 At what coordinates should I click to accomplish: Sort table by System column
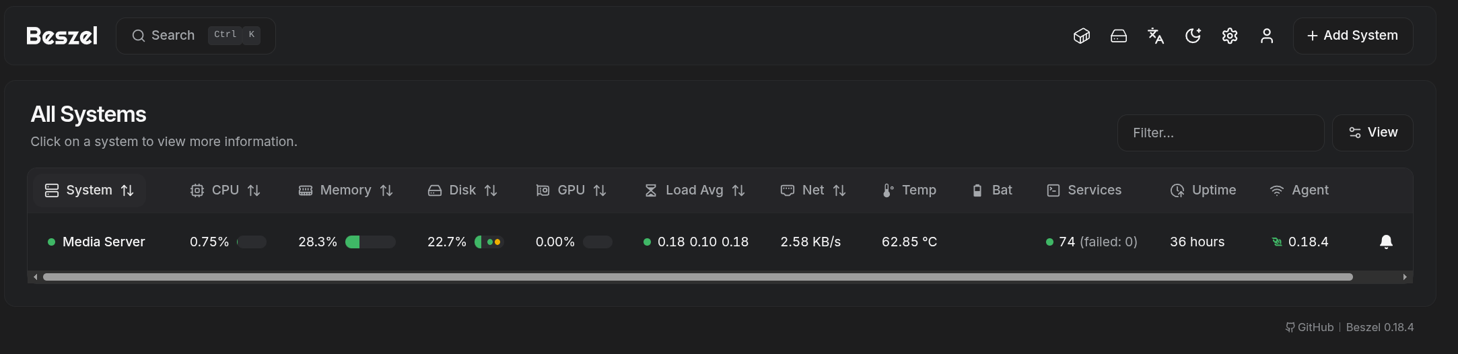tap(90, 190)
